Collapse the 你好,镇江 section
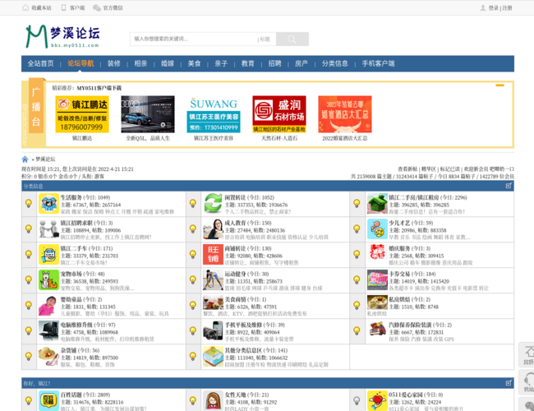The height and width of the screenshot is (411, 534). (x=509, y=383)
